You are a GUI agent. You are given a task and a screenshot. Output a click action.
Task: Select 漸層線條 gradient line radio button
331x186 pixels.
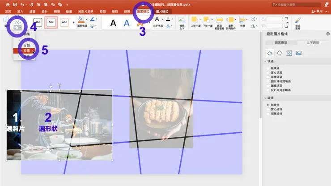click(268, 114)
